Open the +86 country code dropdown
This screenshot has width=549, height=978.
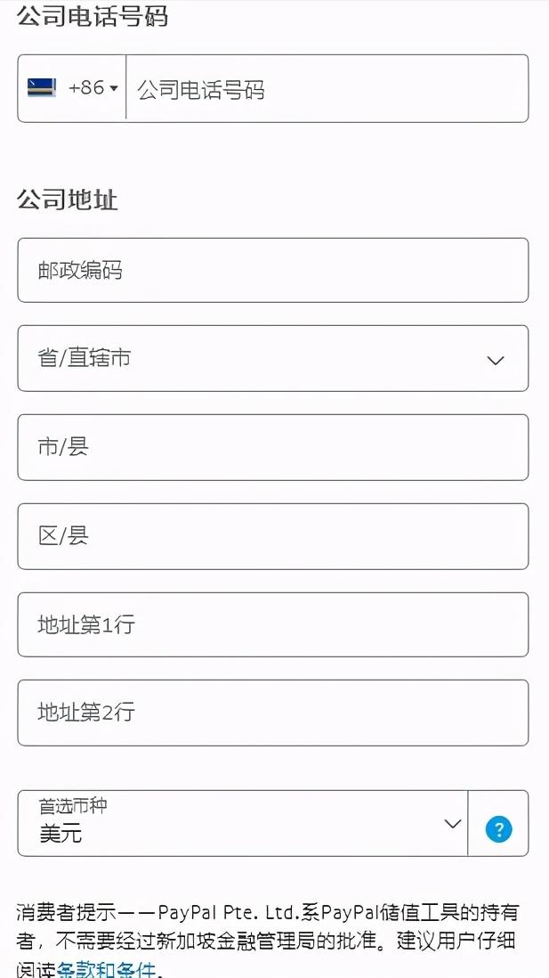(71, 87)
